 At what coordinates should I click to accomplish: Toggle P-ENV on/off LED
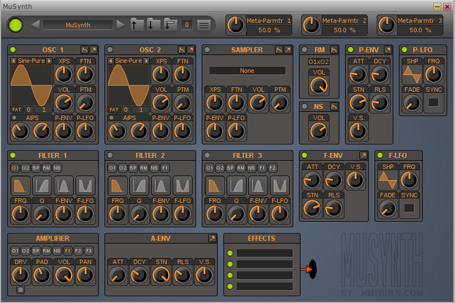351,49
